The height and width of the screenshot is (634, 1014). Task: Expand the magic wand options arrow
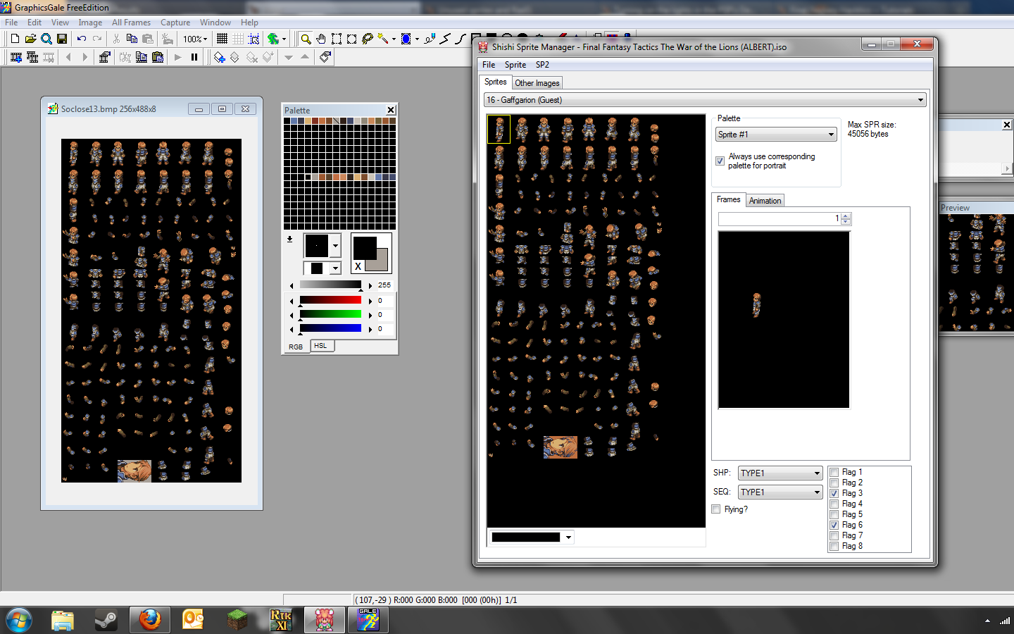tap(394, 39)
